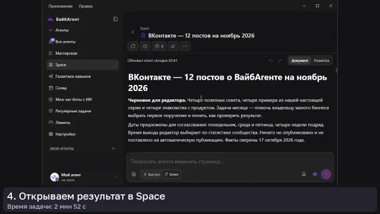Click the share arrow icon

pos(173,46)
